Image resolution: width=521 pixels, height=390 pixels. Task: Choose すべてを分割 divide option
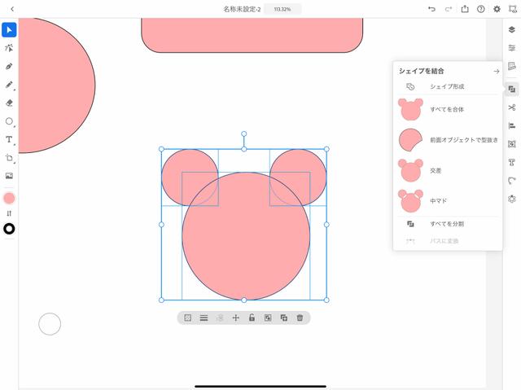click(x=448, y=224)
